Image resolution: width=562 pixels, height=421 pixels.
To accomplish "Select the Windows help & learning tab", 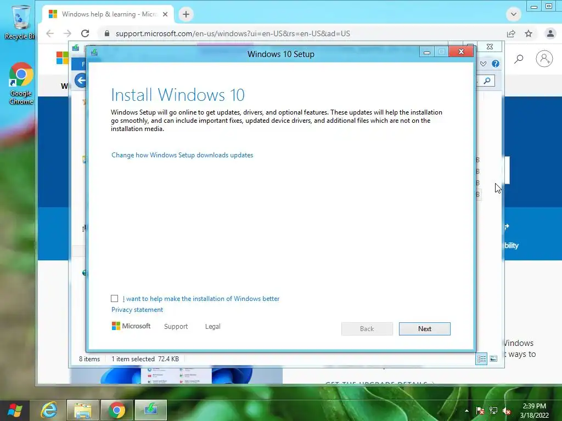I will (108, 14).
